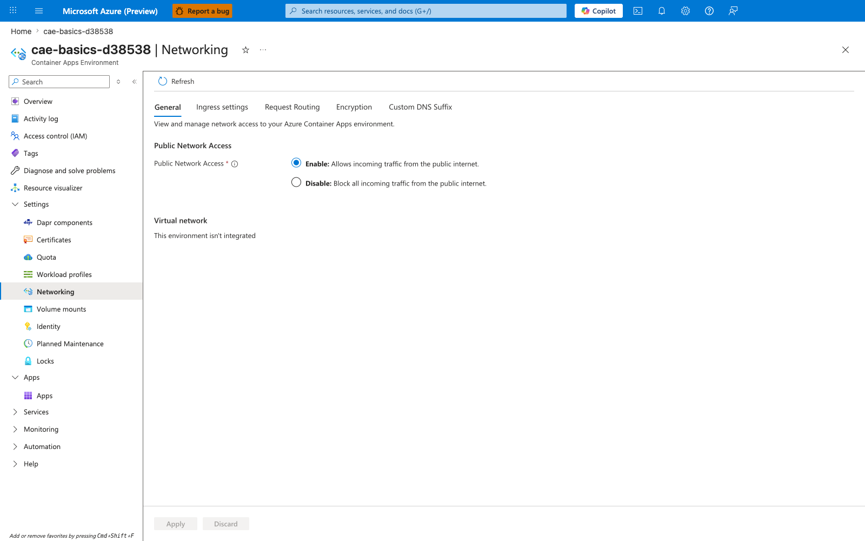The width and height of the screenshot is (865, 541).
Task: Focus the global search resources box
Action: pyautogui.click(x=426, y=11)
